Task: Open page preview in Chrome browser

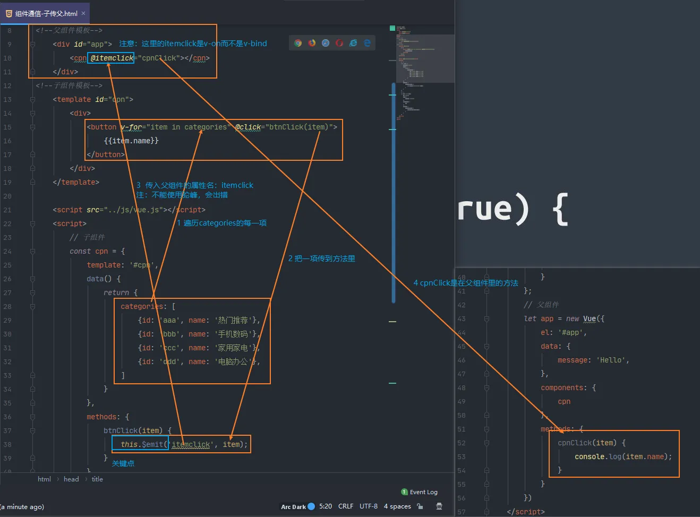Action: click(298, 43)
